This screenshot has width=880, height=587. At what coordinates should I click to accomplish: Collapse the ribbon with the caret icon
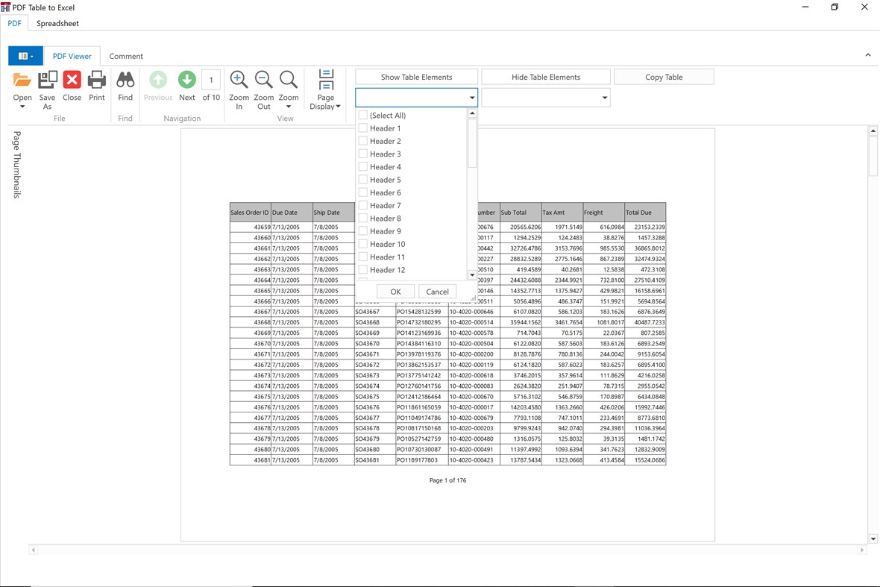click(x=867, y=55)
